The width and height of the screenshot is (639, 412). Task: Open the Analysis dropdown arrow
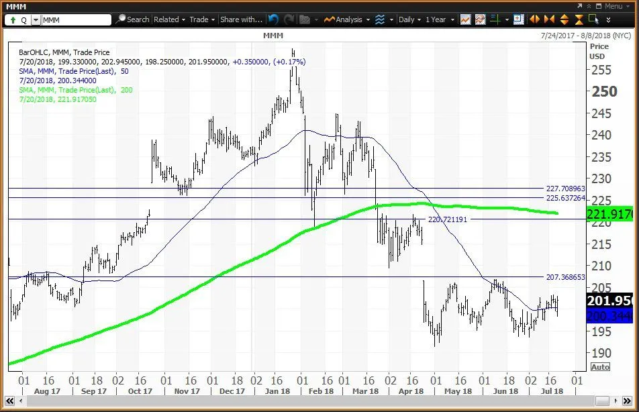coord(368,19)
